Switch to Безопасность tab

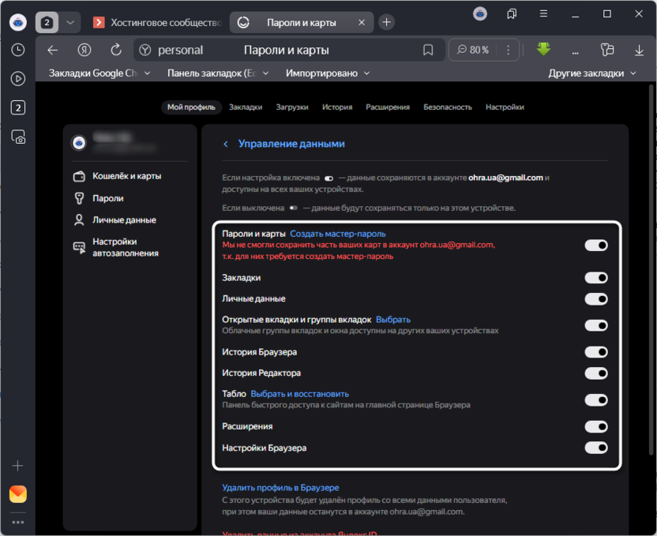point(448,107)
